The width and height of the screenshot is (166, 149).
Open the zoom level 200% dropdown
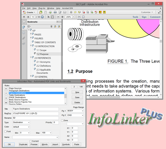pos(74,17)
